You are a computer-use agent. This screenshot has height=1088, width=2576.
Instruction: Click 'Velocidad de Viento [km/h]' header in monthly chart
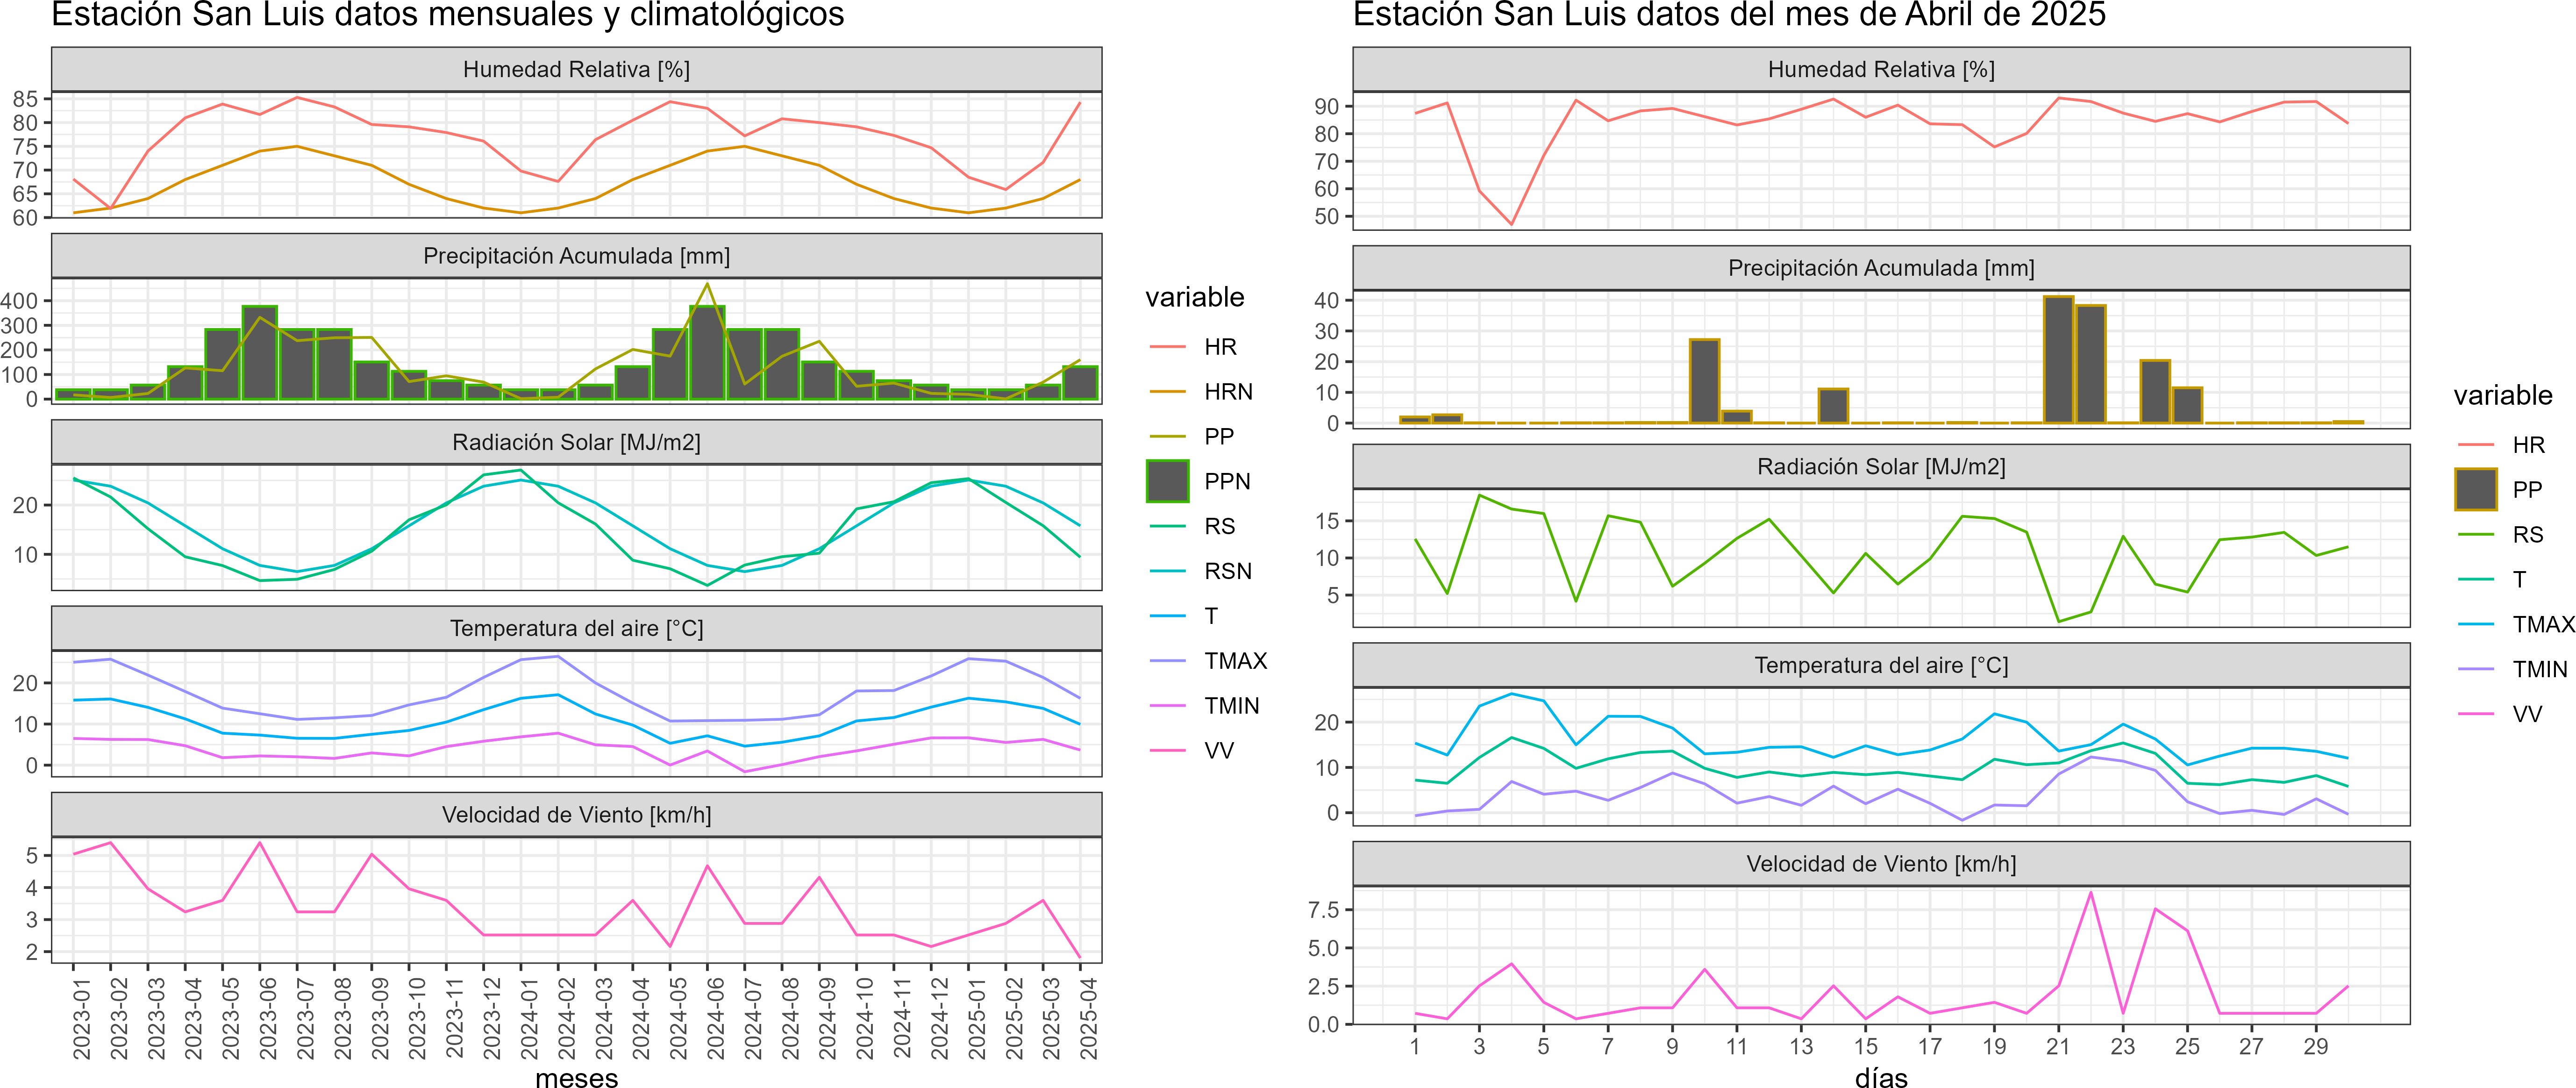point(576,815)
